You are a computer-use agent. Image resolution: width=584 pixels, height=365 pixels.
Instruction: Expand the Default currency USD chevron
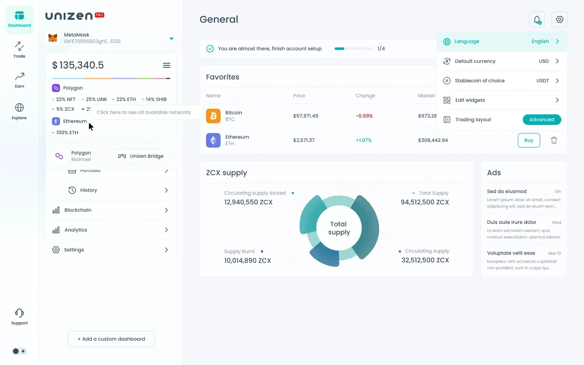pyautogui.click(x=558, y=61)
